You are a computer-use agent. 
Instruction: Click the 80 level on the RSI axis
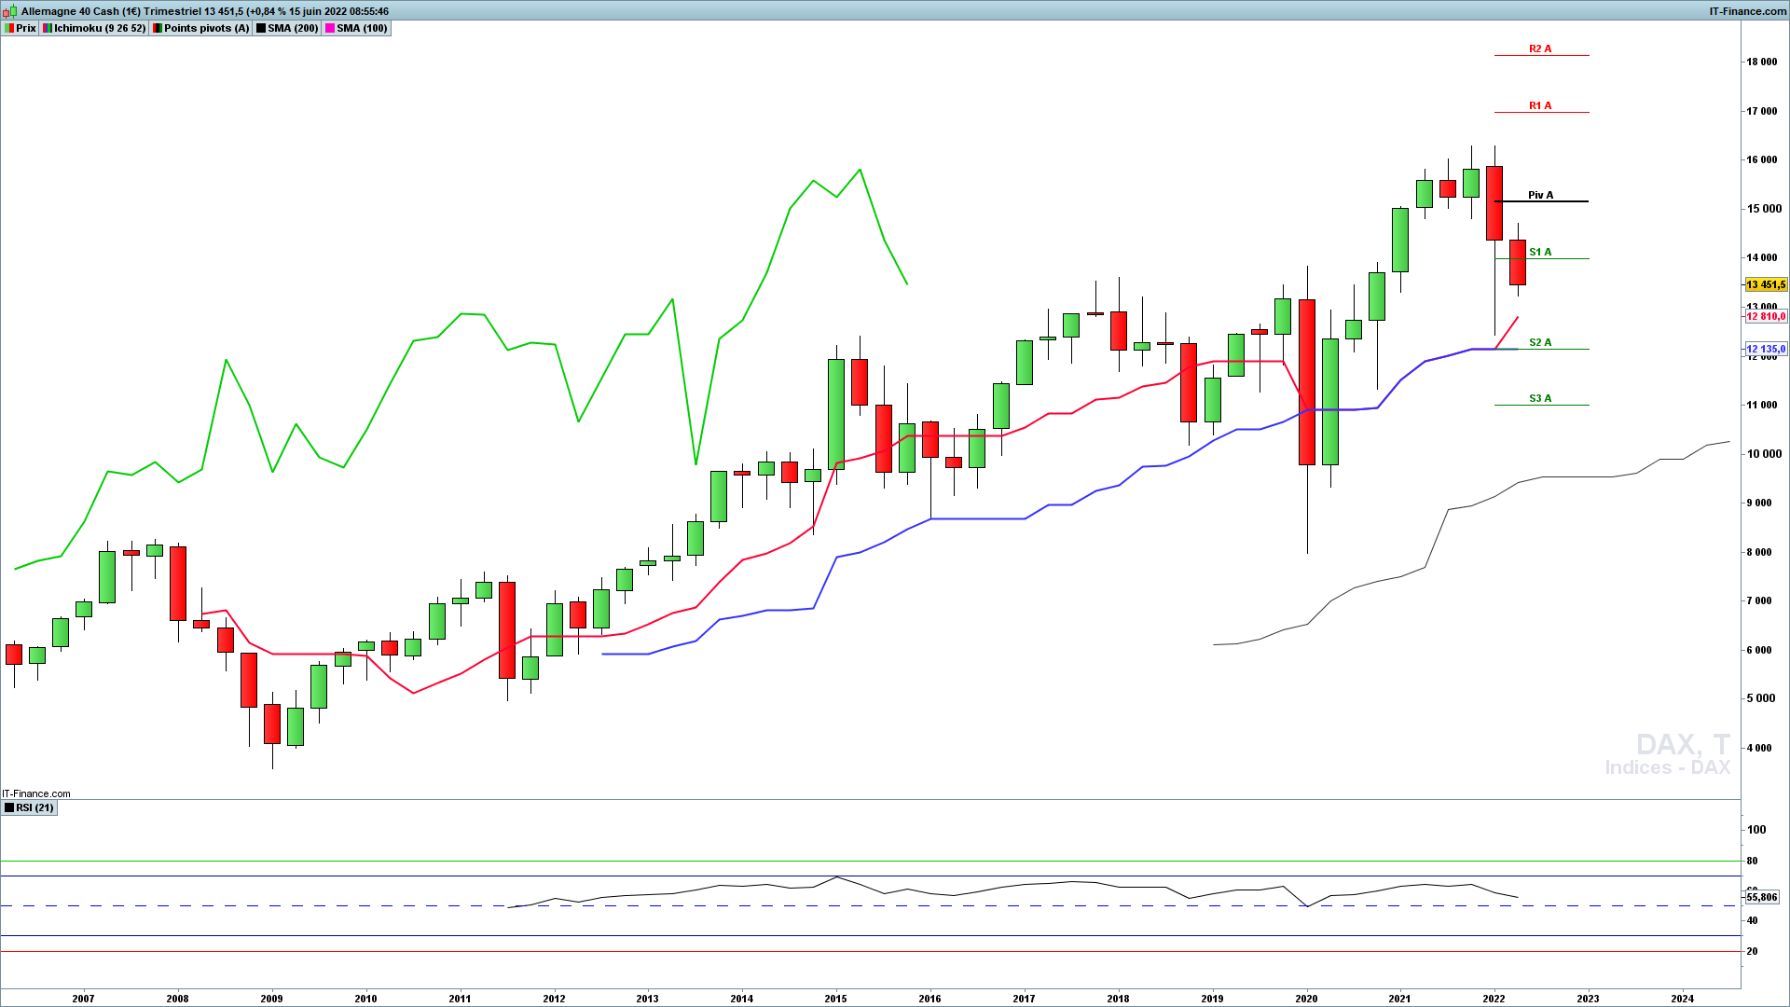(x=1752, y=861)
